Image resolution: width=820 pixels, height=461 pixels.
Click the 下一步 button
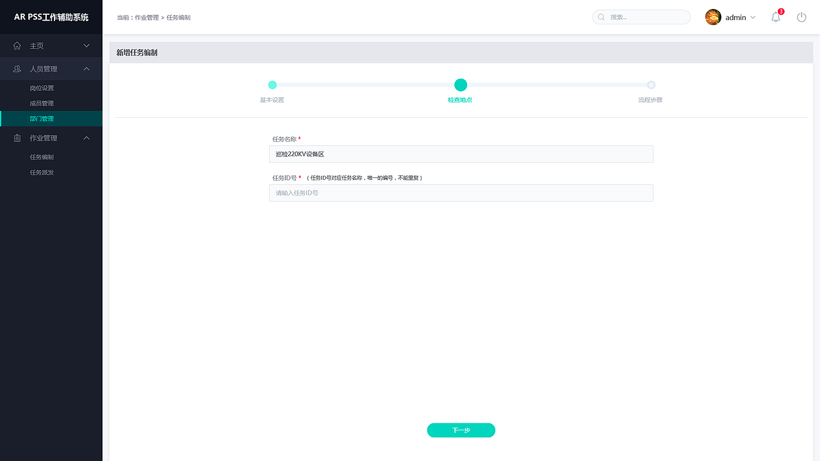pyautogui.click(x=461, y=430)
